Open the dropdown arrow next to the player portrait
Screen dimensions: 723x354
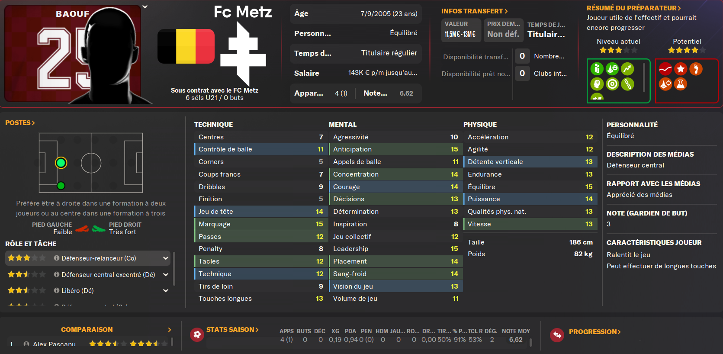pos(145,7)
